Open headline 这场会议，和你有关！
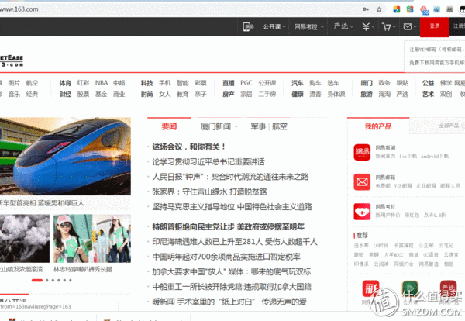The width and height of the screenshot is (465, 321). click(x=189, y=147)
